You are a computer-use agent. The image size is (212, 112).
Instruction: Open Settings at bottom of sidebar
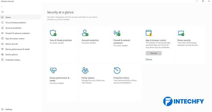click(21, 109)
